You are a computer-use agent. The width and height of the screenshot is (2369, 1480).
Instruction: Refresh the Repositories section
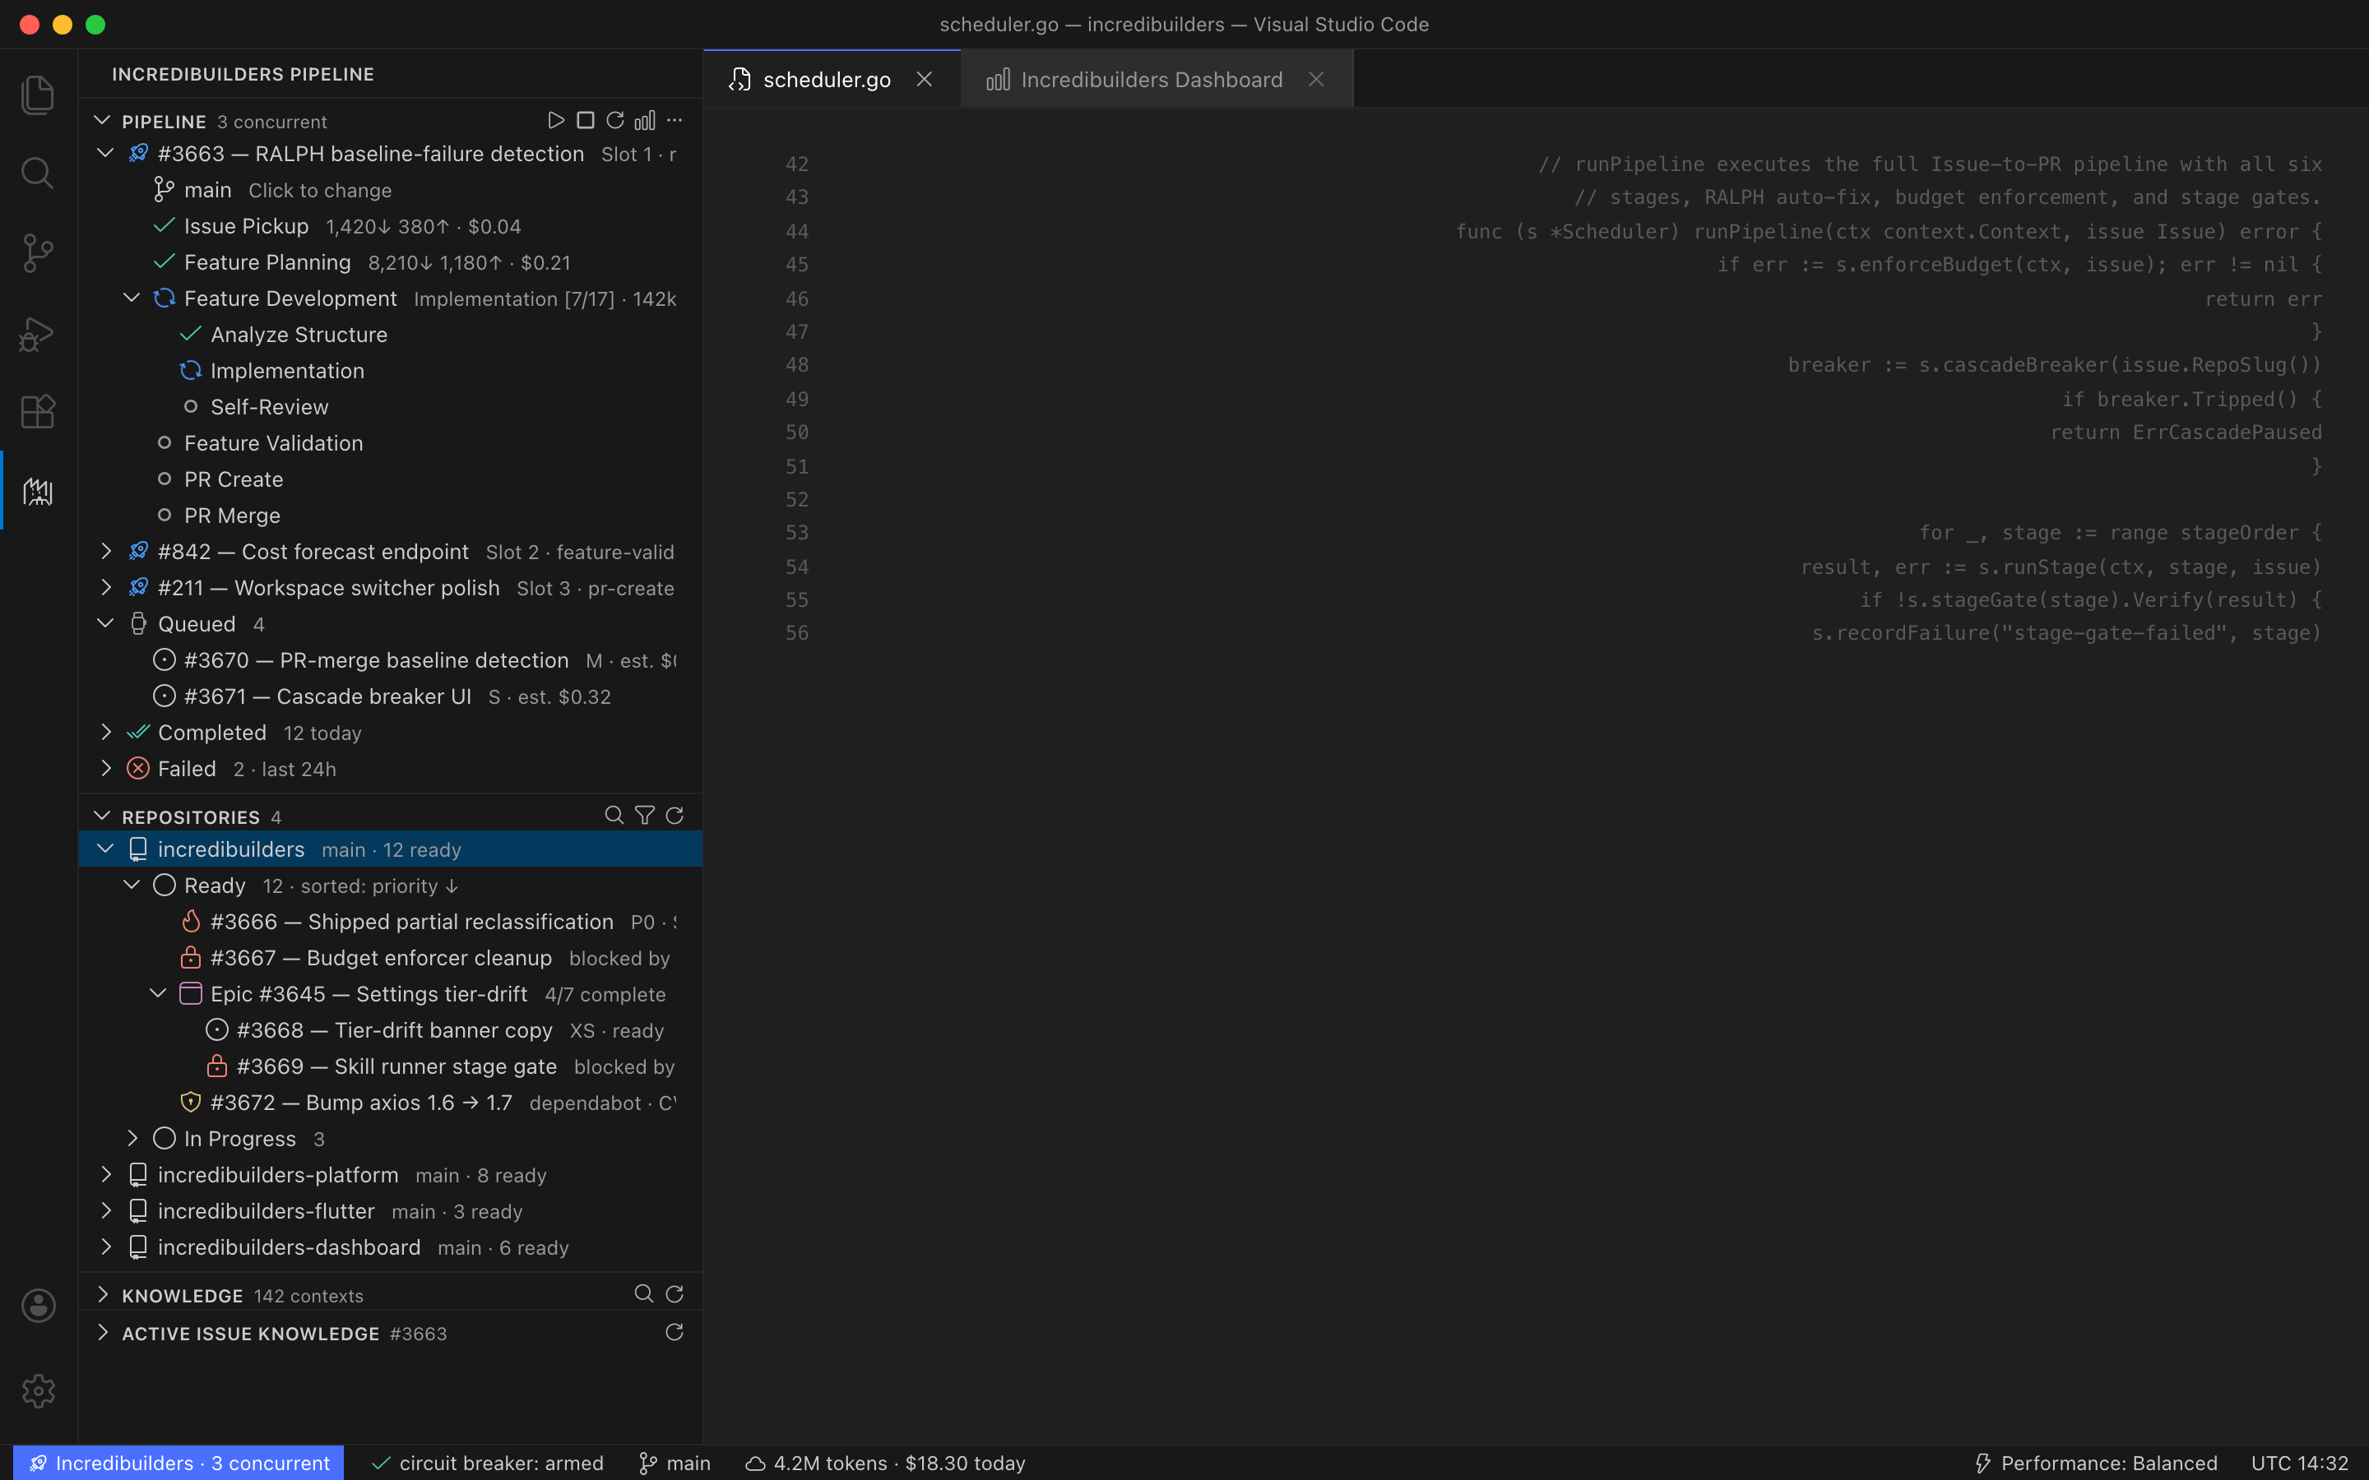coord(675,816)
